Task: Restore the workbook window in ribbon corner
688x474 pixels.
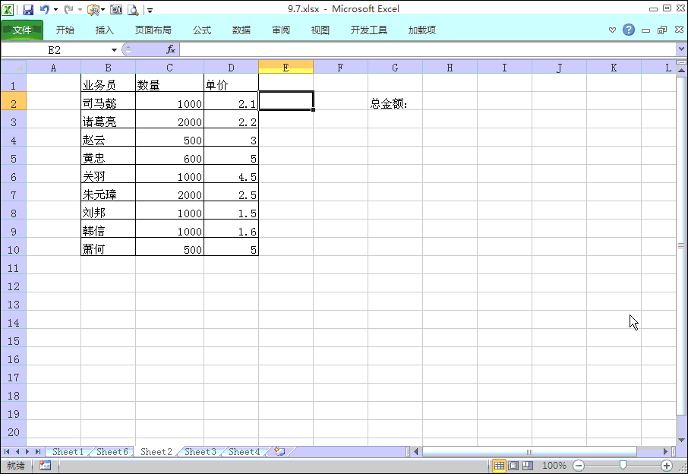Action: [x=662, y=30]
